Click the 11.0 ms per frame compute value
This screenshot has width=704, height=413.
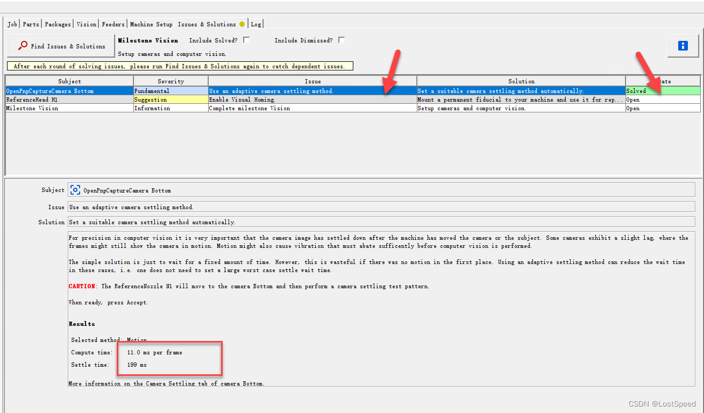pyautogui.click(x=154, y=353)
